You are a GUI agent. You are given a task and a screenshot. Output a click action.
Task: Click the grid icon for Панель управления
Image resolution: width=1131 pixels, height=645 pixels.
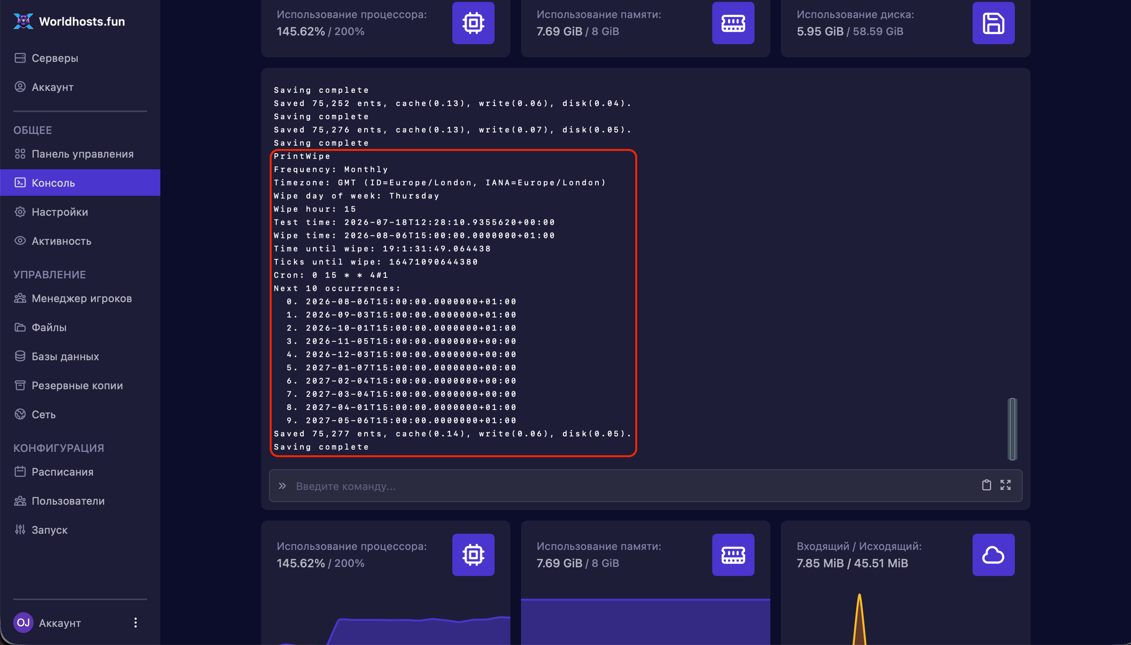pyautogui.click(x=20, y=154)
